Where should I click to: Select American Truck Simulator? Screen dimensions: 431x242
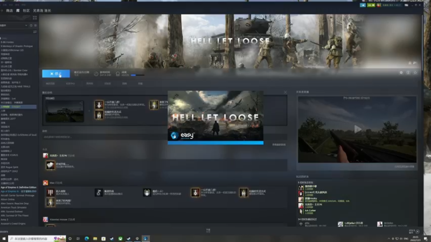[x=13, y=208]
